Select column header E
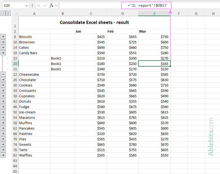This screenshot has width=220, height=174. 154,13
